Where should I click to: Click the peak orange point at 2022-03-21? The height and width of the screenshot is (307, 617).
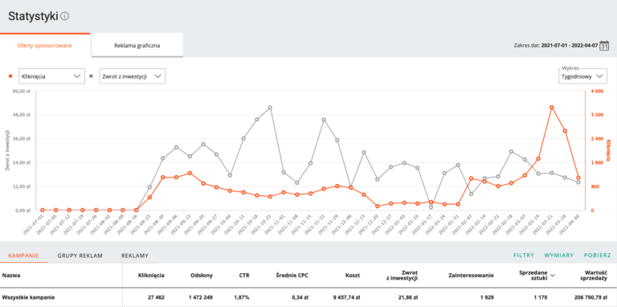pyautogui.click(x=552, y=108)
